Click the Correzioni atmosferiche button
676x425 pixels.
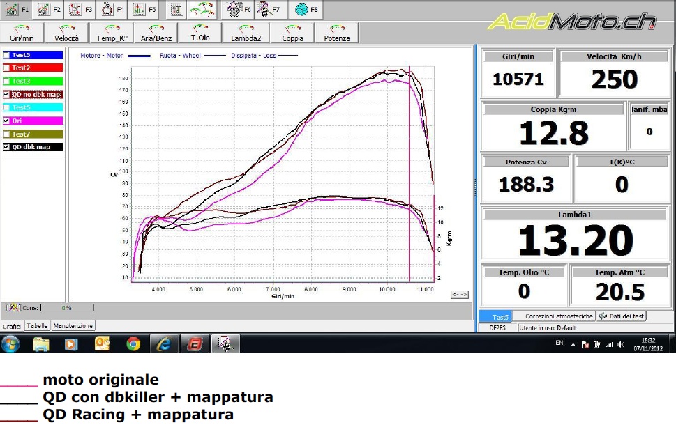pyautogui.click(x=559, y=316)
